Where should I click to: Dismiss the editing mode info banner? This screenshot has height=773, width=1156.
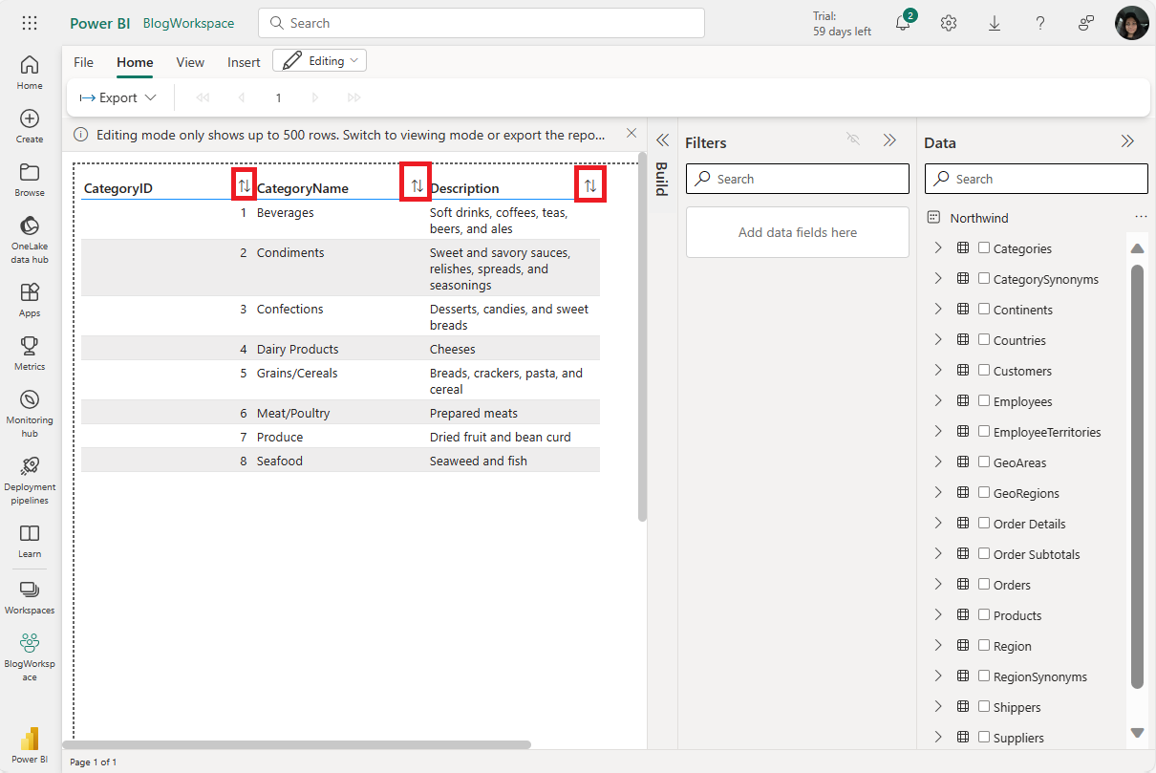click(631, 134)
